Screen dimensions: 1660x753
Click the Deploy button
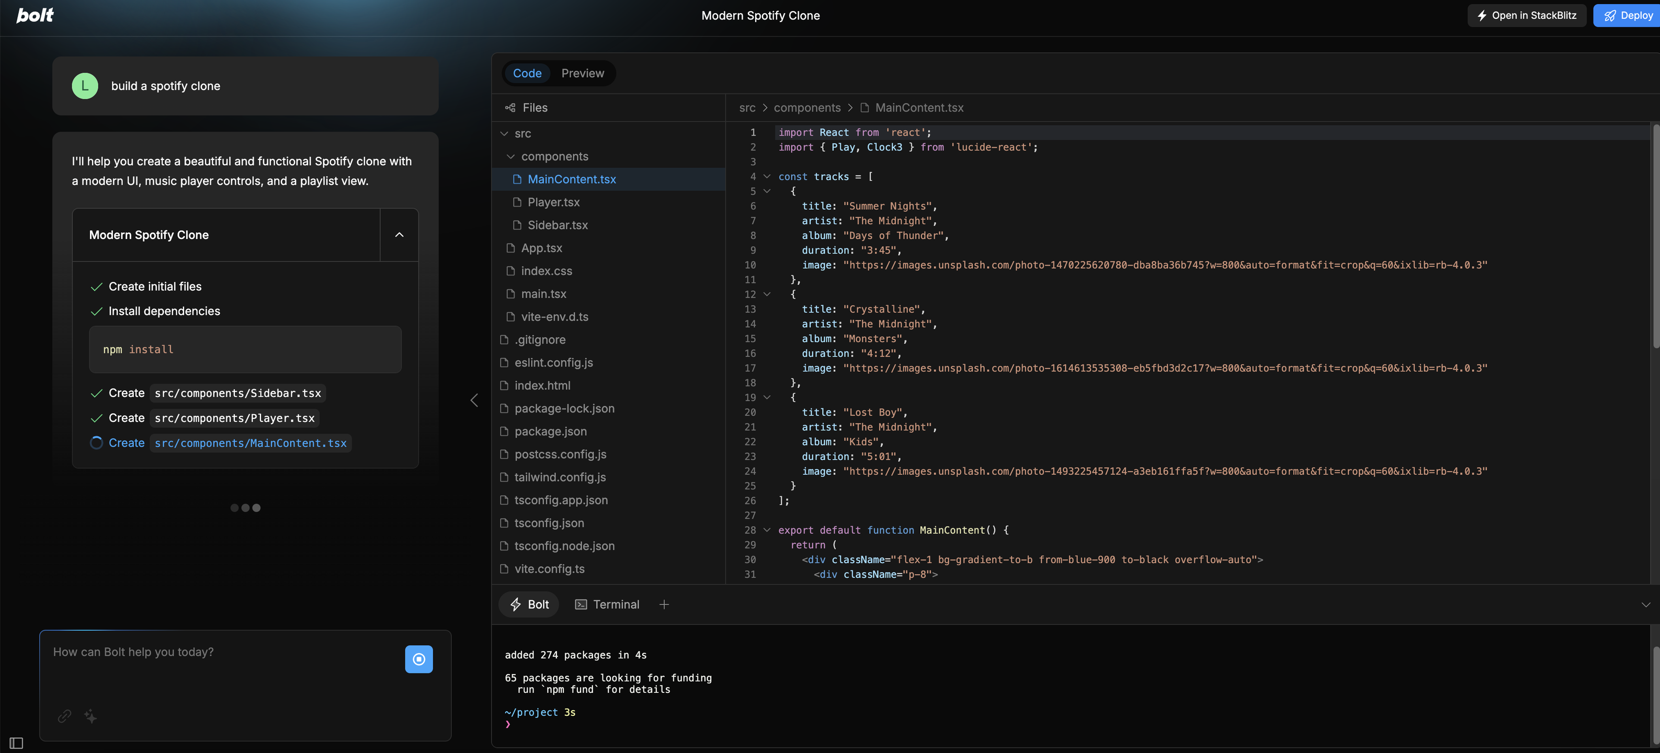click(1628, 16)
